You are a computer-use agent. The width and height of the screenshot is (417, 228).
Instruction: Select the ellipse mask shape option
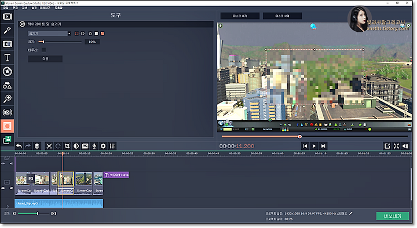(83, 34)
